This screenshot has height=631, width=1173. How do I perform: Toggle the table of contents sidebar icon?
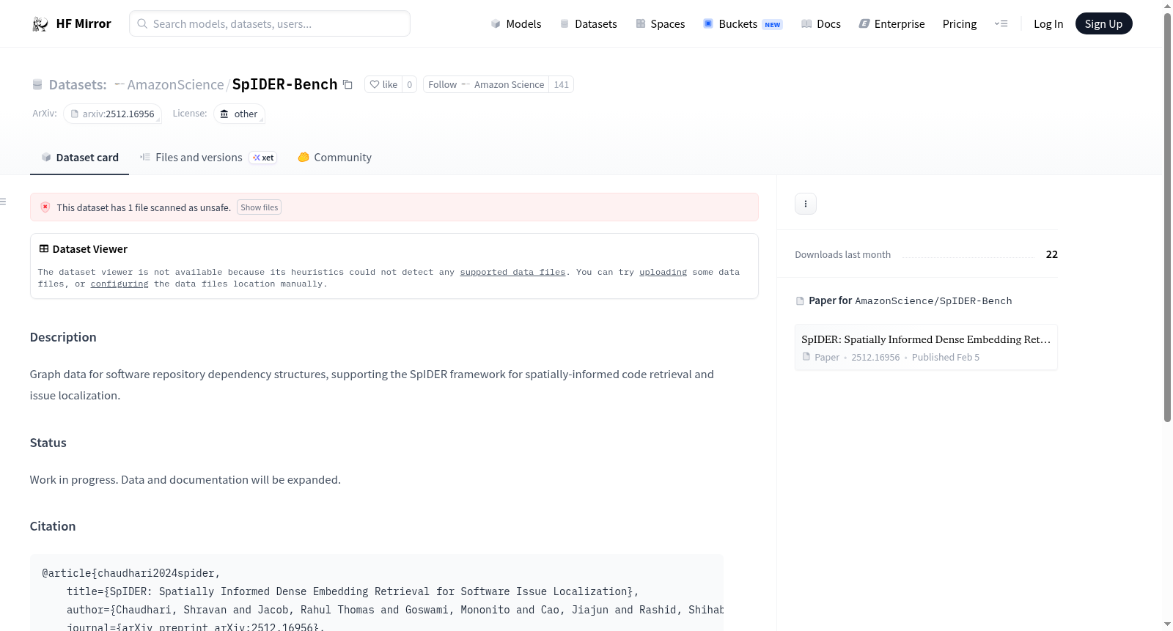pyautogui.click(x=3, y=202)
